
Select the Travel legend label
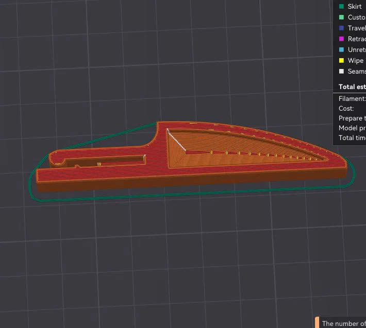(357, 28)
